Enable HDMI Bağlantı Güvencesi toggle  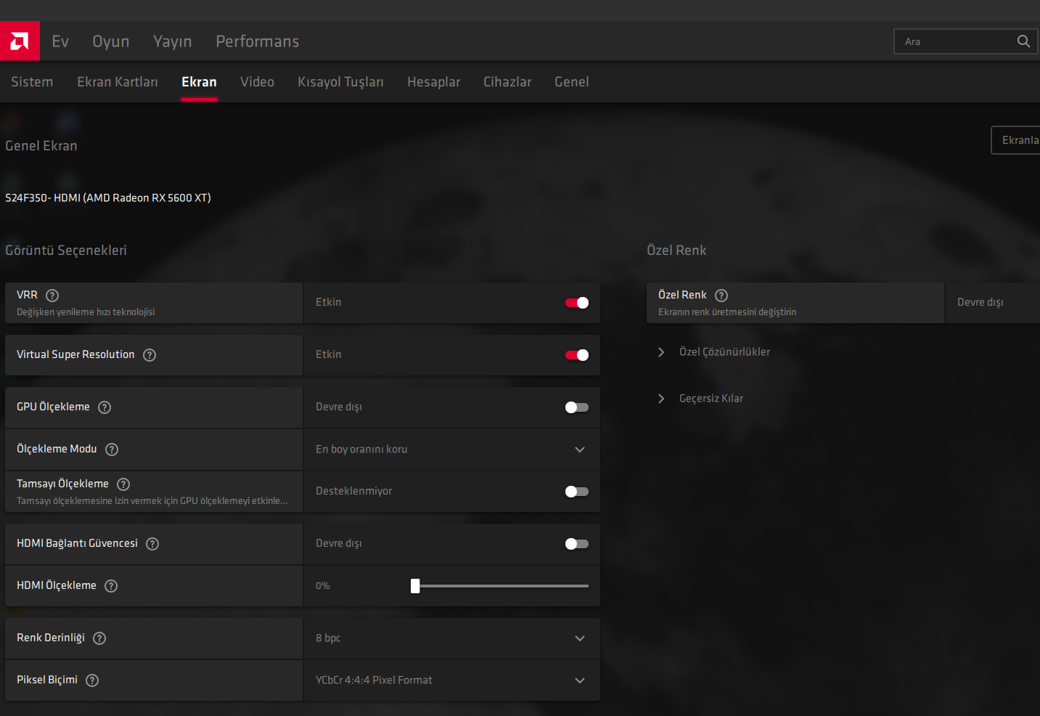[x=577, y=544]
